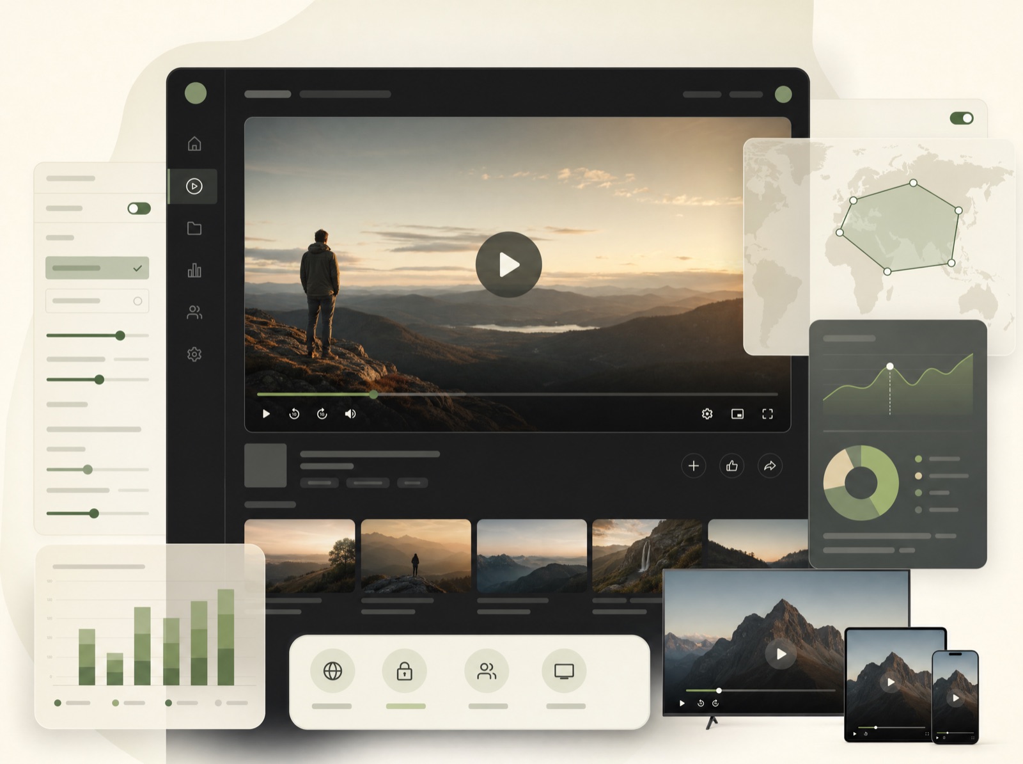Select the unselected radio option row
The height and width of the screenshot is (764, 1023).
[x=97, y=301]
